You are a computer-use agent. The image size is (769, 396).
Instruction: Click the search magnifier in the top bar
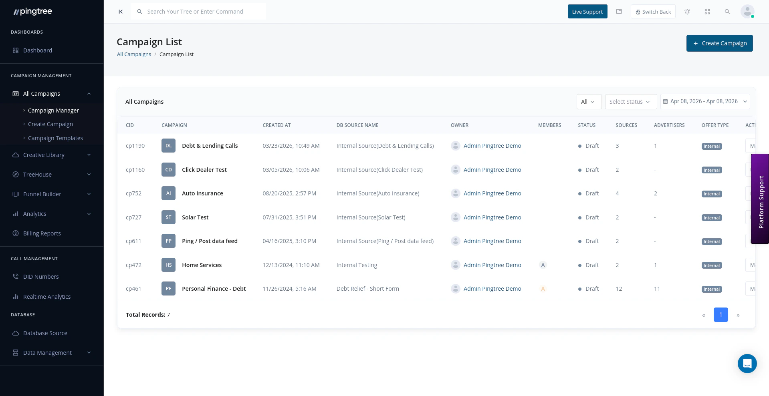tap(727, 12)
